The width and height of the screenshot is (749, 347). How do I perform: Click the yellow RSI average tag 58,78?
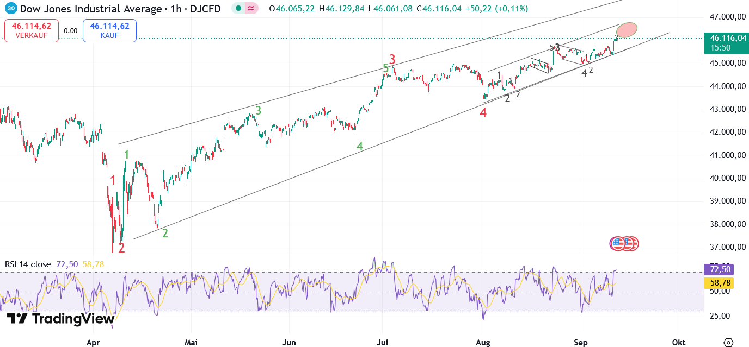click(x=719, y=282)
